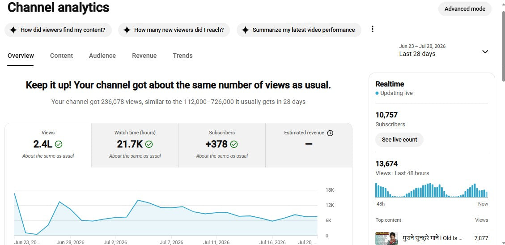
Task: Click 'Summarize my latest video performance' chip
Action: (x=299, y=30)
